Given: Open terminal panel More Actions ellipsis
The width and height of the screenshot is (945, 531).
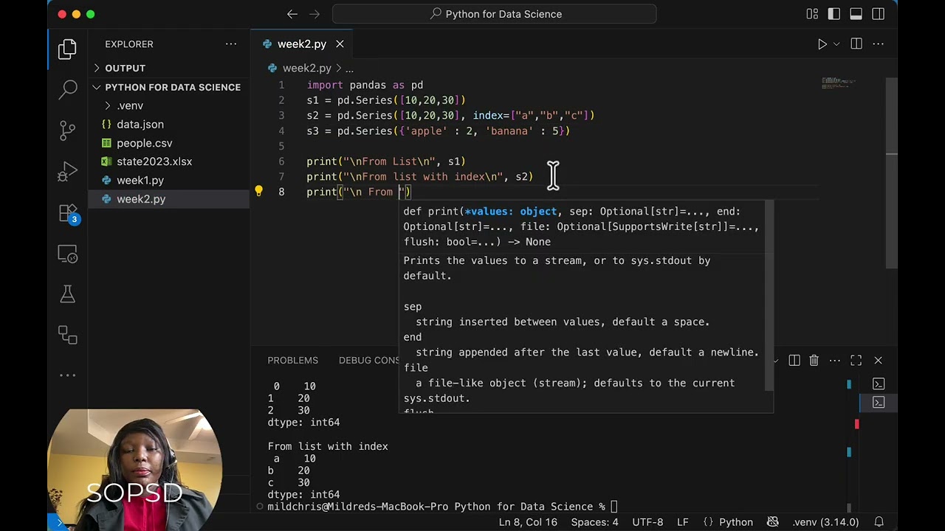Looking at the screenshot, I should 835,361.
